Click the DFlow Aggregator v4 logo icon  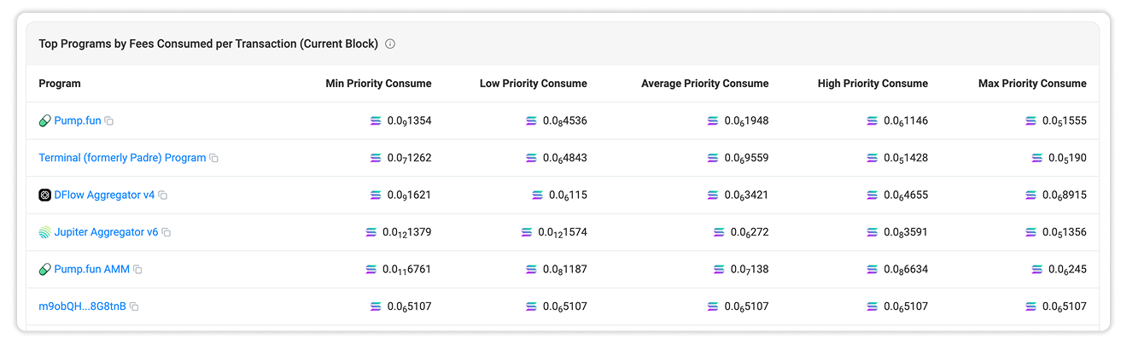tap(45, 195)
